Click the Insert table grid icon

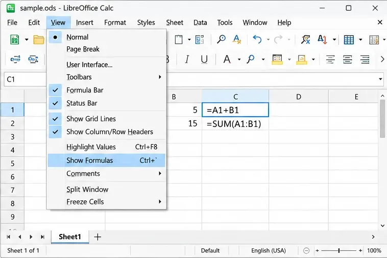coord(349,40)
